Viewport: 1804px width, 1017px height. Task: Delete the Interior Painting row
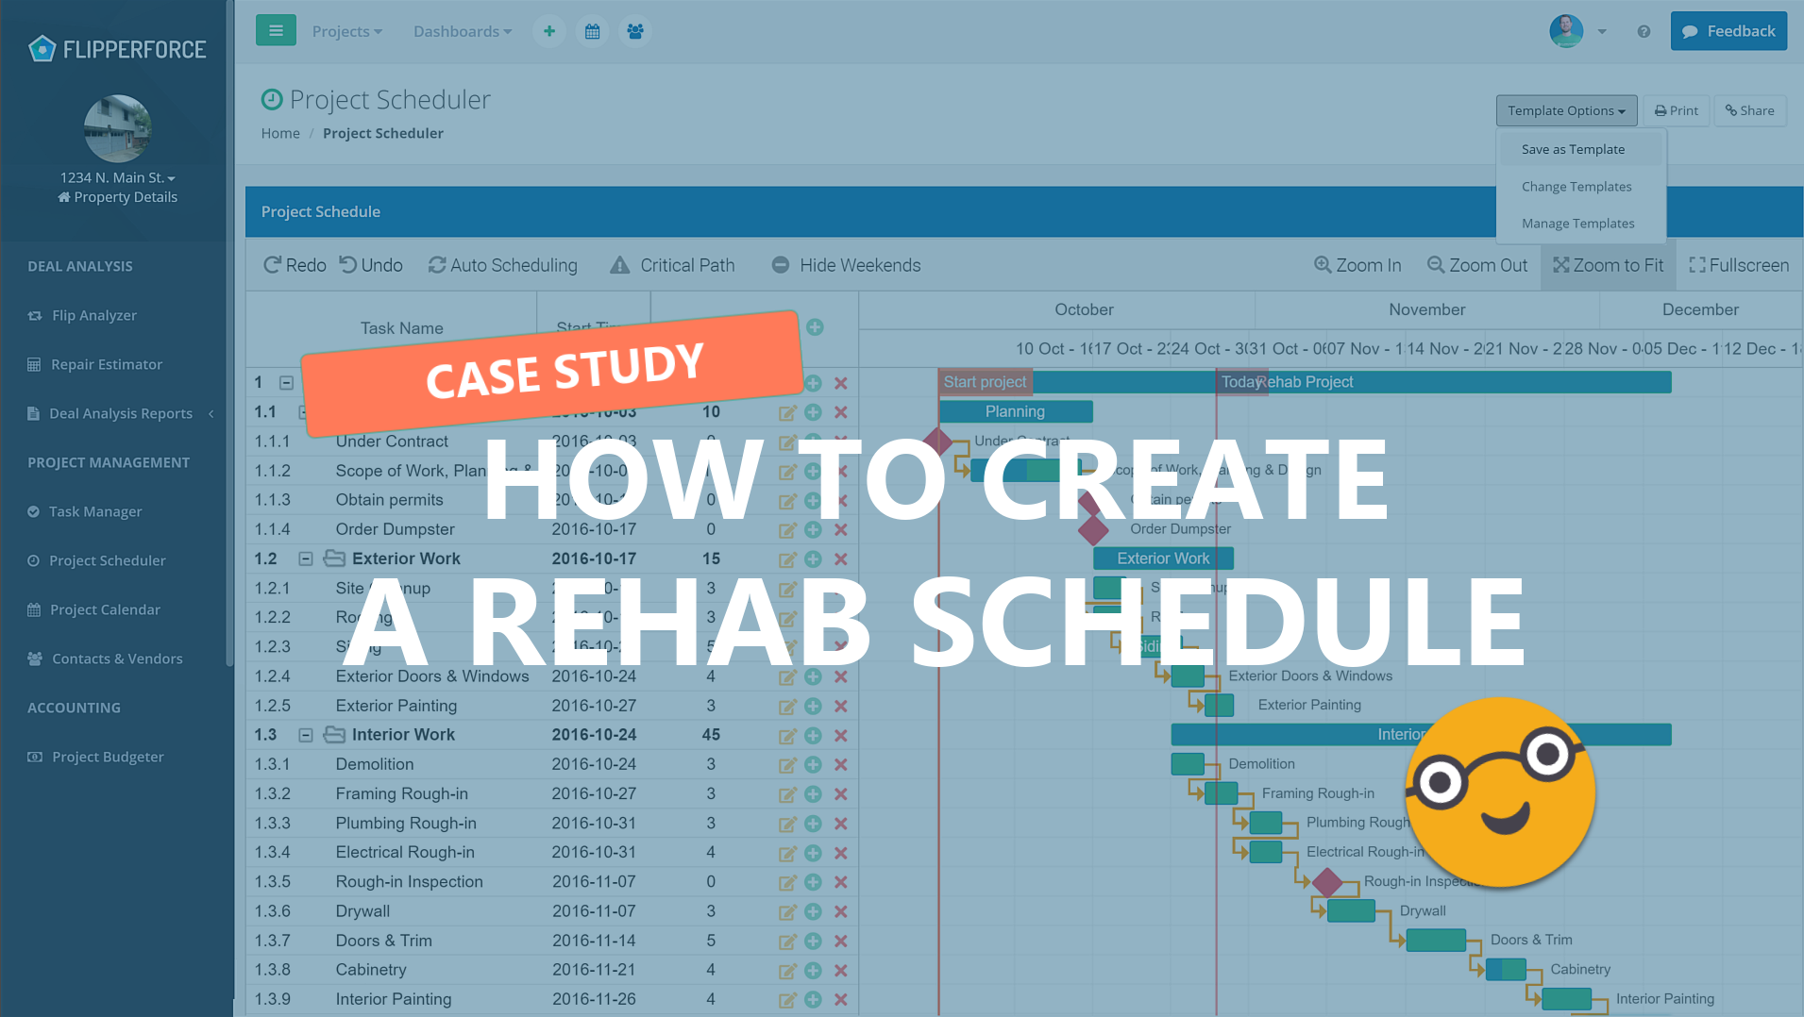click(x=840, y=999)
